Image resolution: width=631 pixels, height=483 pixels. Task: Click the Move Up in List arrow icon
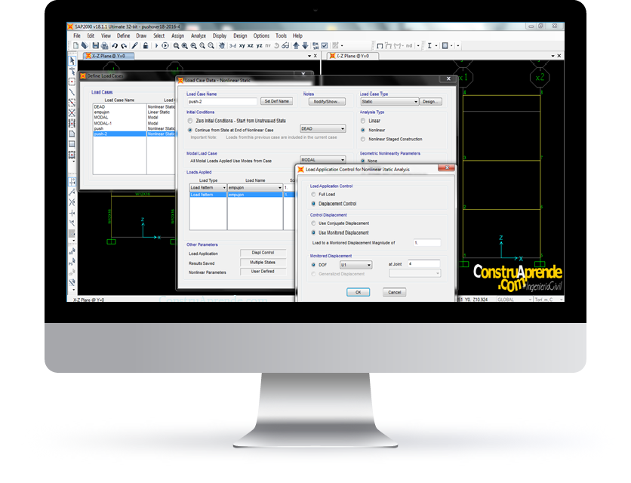[x=296, y=46]
